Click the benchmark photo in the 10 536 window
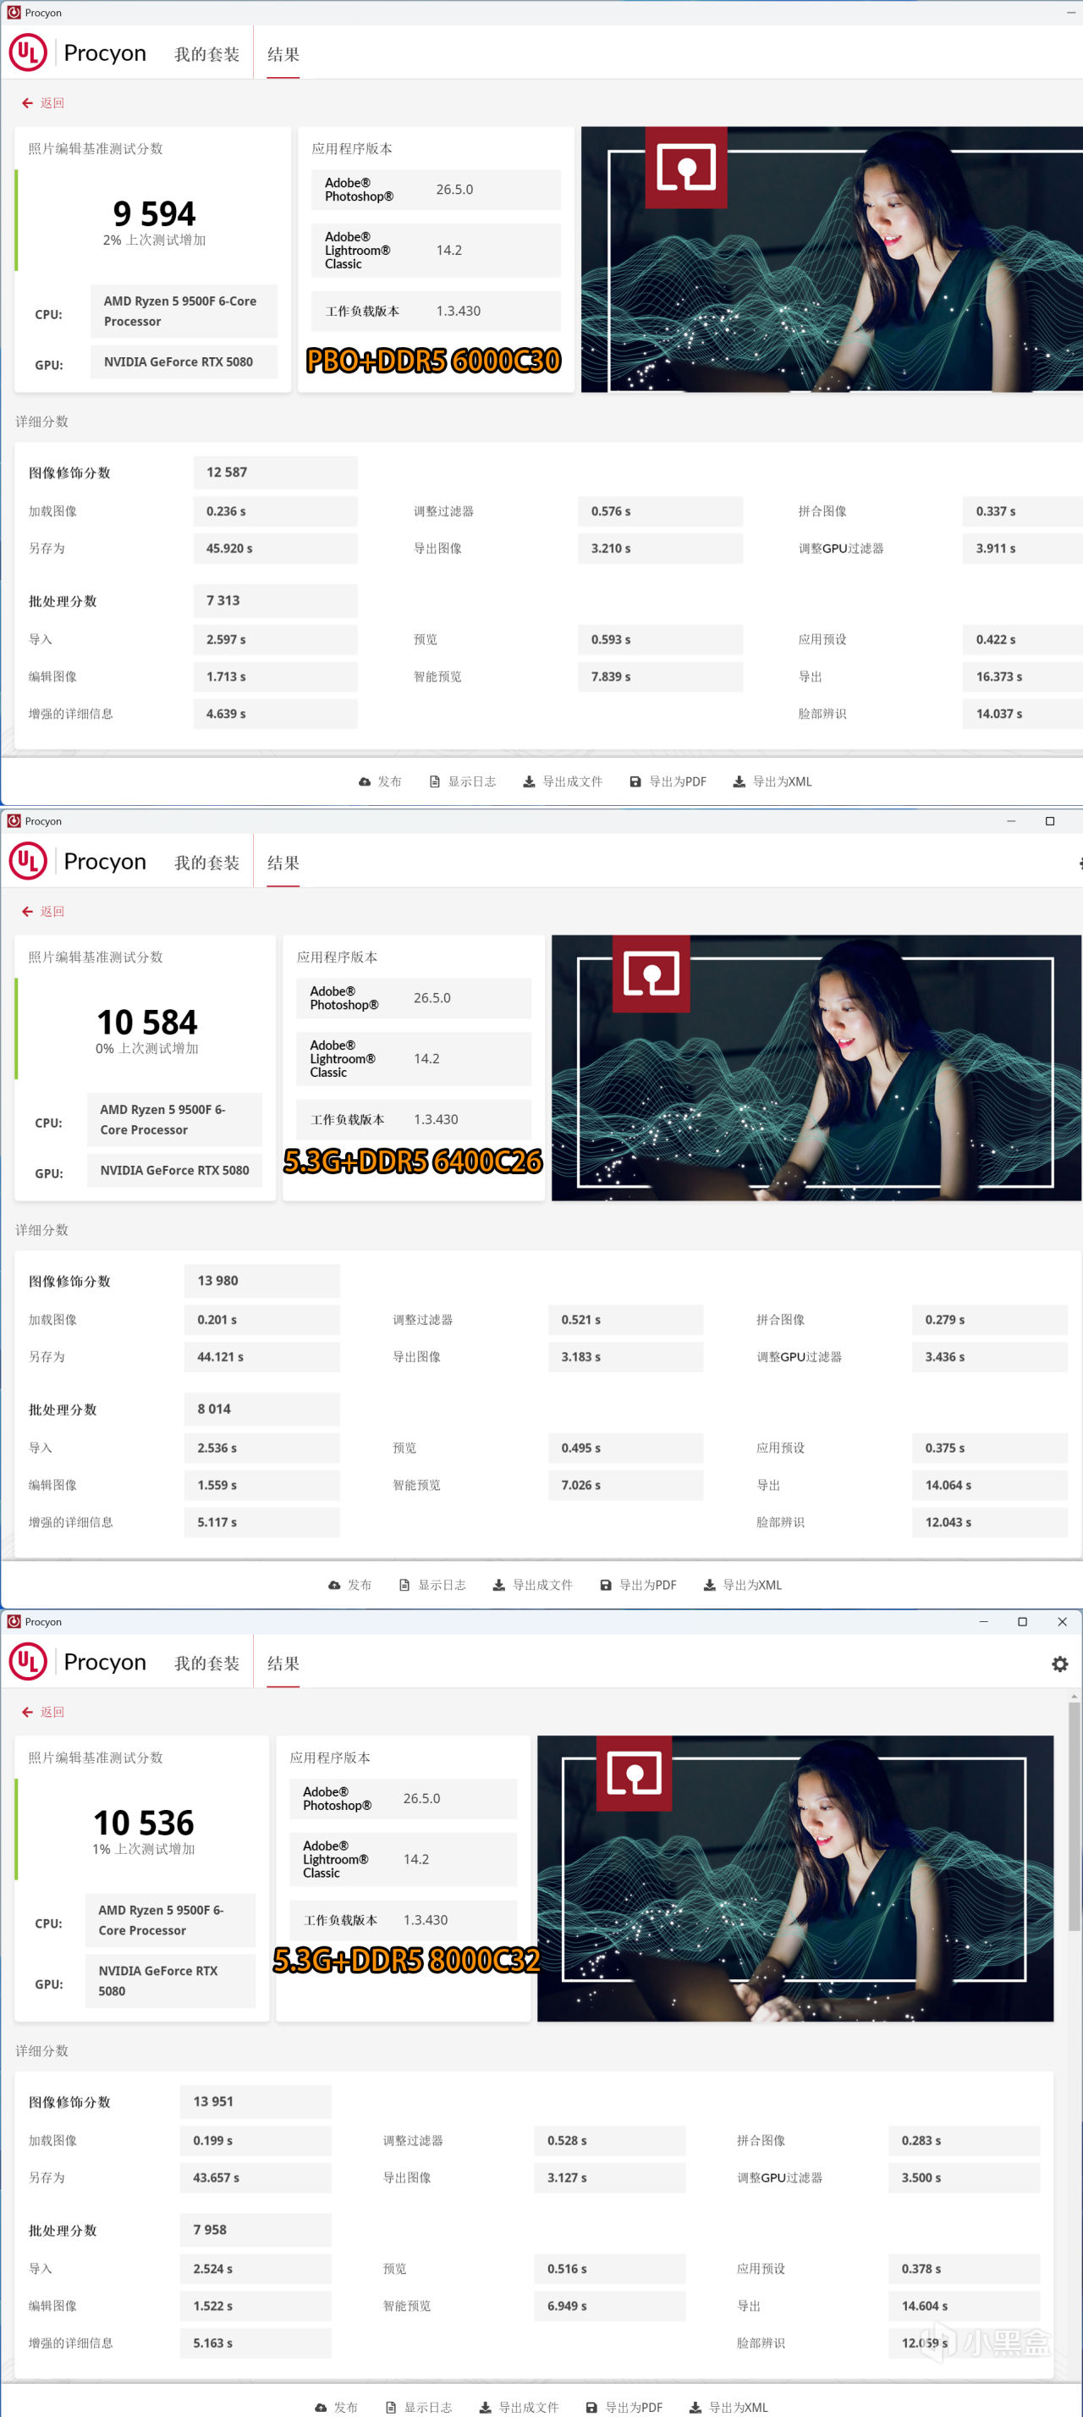The height and width of the screenshot is (2417, 1083). coord(795,1879)
